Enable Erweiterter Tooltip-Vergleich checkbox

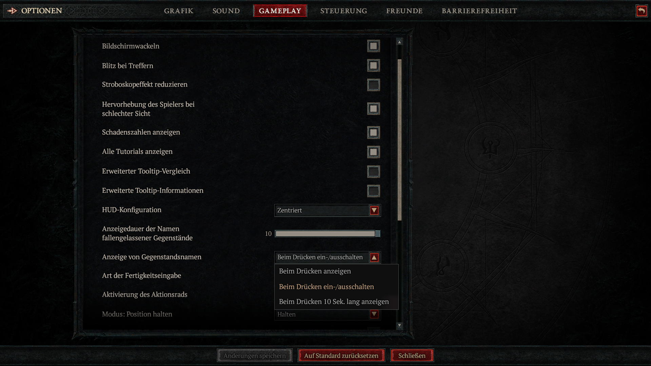pyautogui.click(x=373, y=171)
